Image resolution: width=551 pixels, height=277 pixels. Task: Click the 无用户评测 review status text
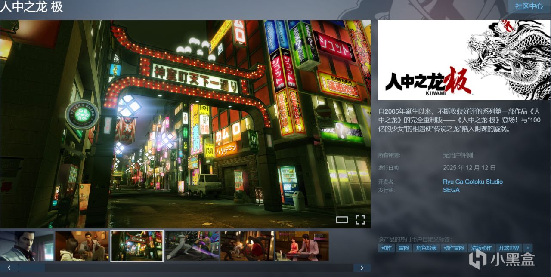[x=458, y=155]
